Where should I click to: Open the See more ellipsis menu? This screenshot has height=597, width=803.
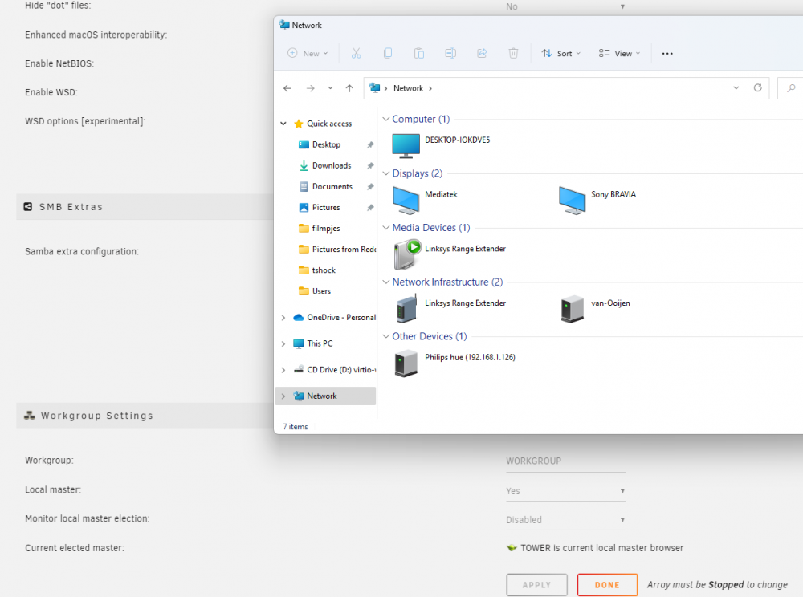click(x=666, y=53)
